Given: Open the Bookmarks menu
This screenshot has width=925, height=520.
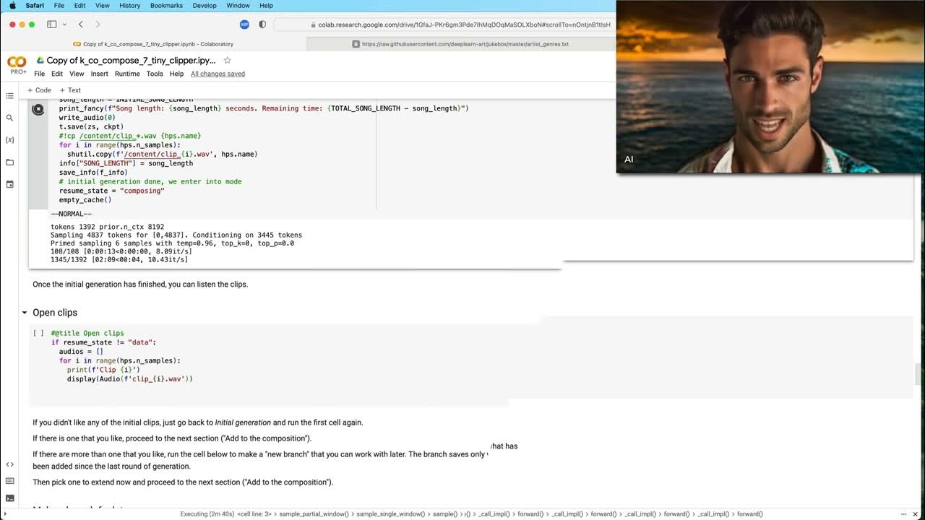Looking at the screenshot, I should tap(166, 5).
